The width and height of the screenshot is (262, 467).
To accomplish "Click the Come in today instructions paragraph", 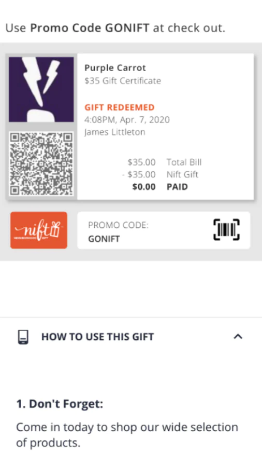I will [x=127, y=435].
